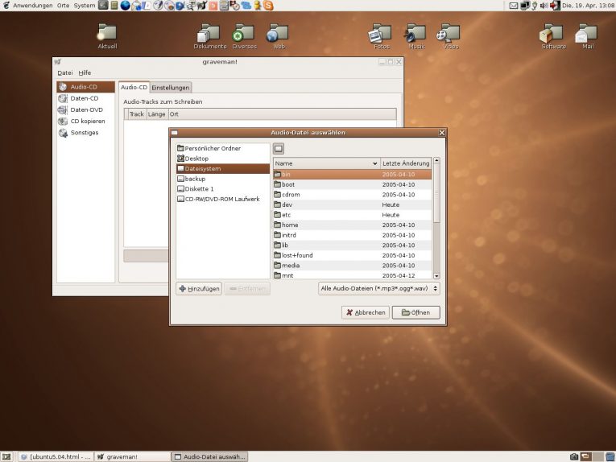Switch to Einstellungen tab
The height and width of the screenshot is (462, 616).
tap(171, 88)
